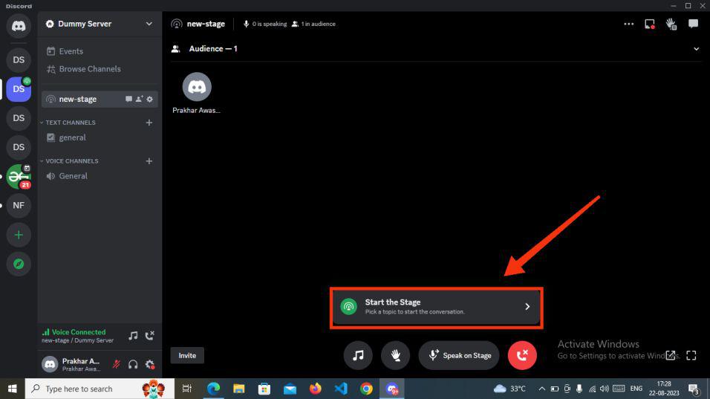The height and width of the screenshot is (399, 710).
Task: Open Discord home direct messages icon
Action: [19, 26]
